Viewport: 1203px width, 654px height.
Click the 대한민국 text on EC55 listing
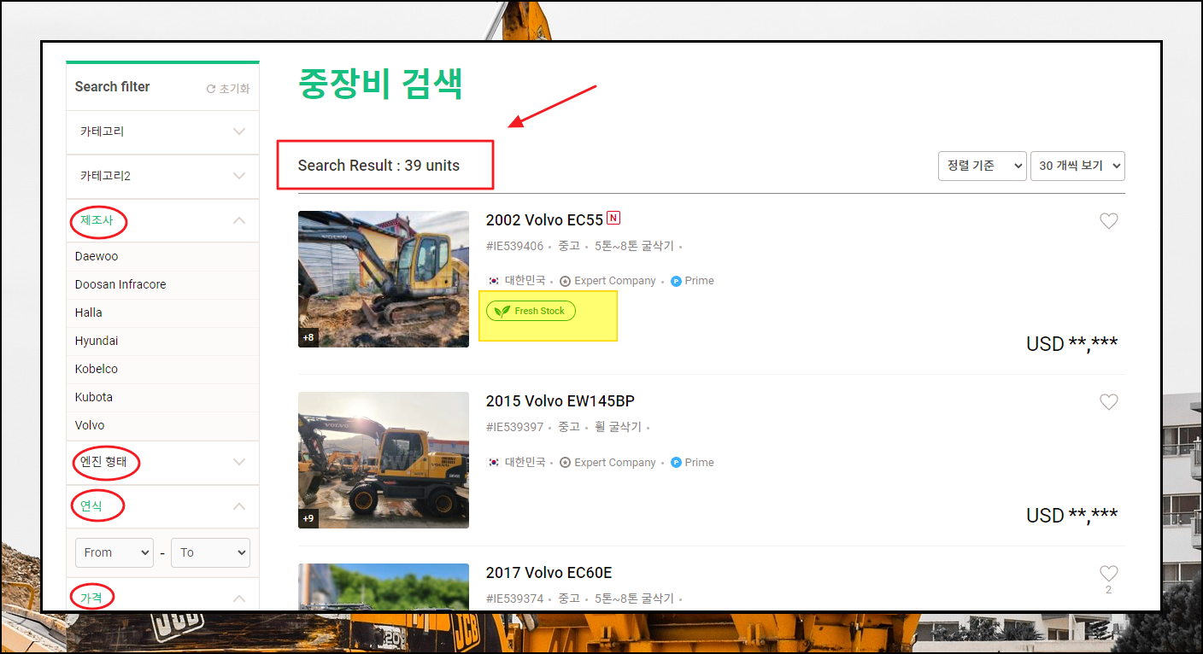(525, 281)
